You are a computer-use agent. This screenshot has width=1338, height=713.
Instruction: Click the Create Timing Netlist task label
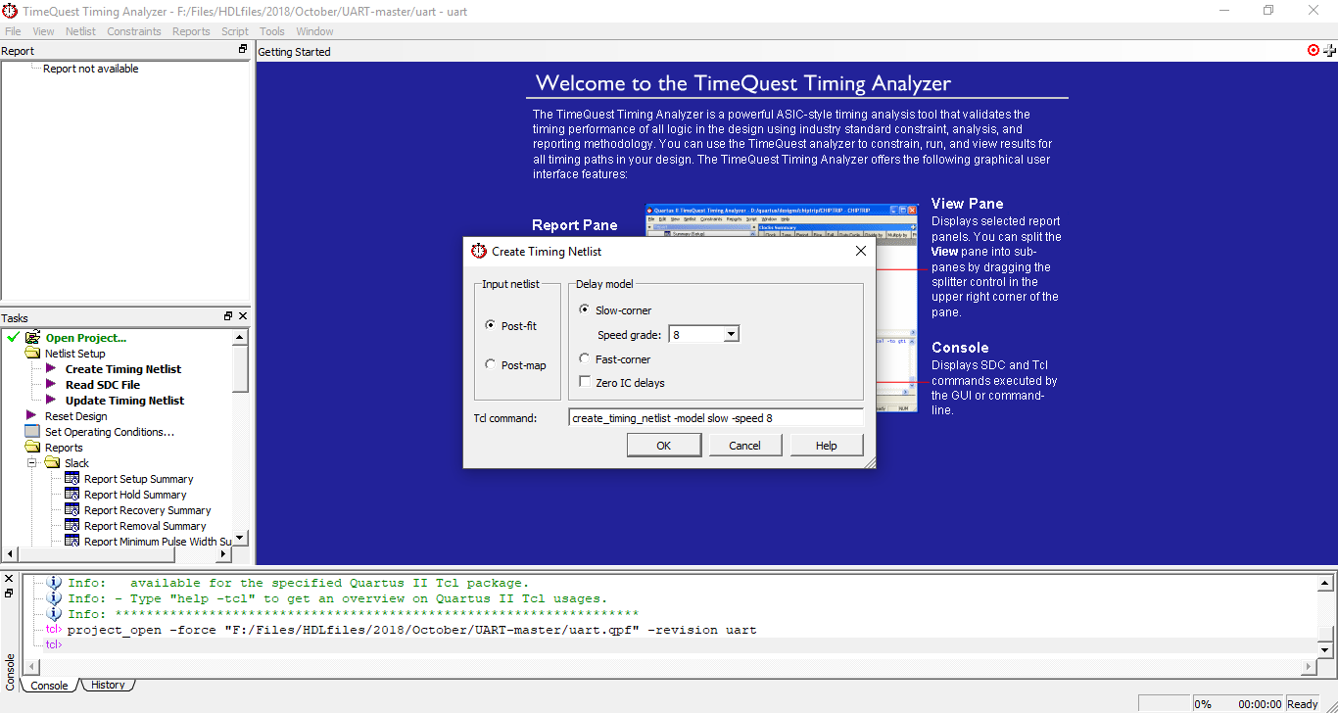pos(123,369)
